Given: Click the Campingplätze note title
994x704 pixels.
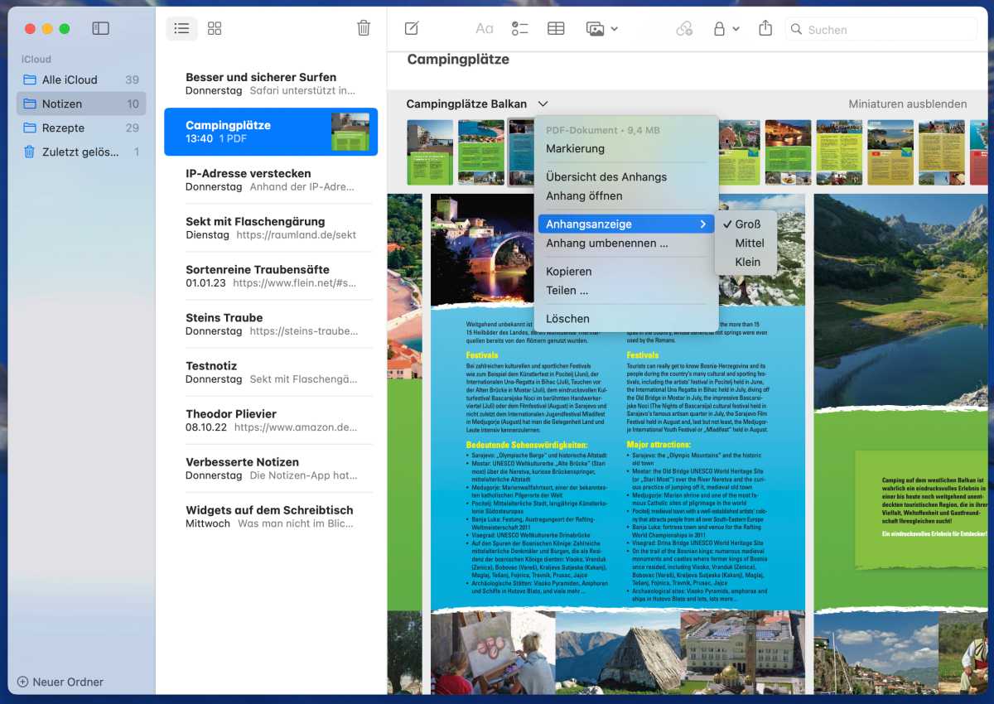Looking at the screenshot, I should (458, 60).
